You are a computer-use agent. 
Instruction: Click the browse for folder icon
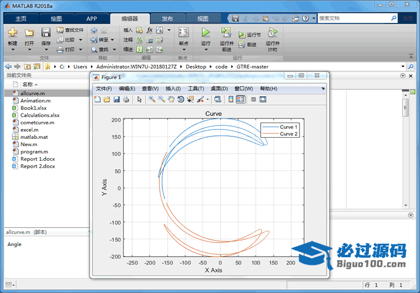pos(36,66)
